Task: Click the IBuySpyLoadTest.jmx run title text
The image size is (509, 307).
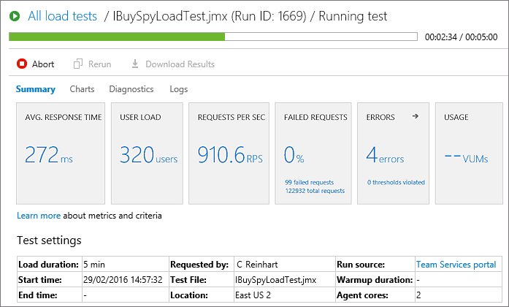Action: 210,16
